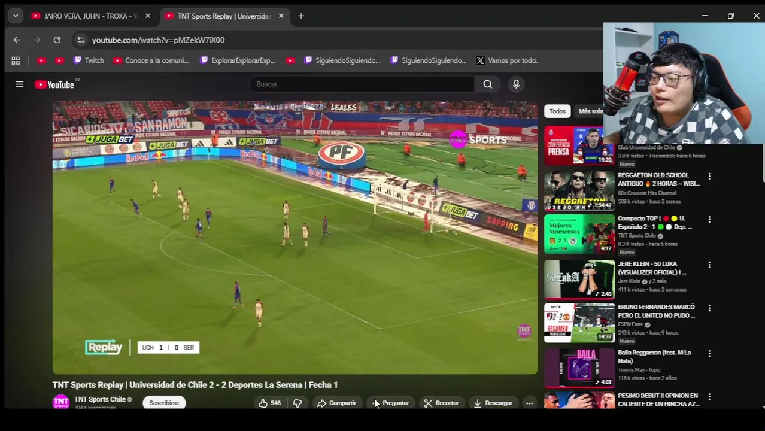This screenshot has width=765, height=431.
Task: Click the Recortar clip button
Action: pos(441,403)
